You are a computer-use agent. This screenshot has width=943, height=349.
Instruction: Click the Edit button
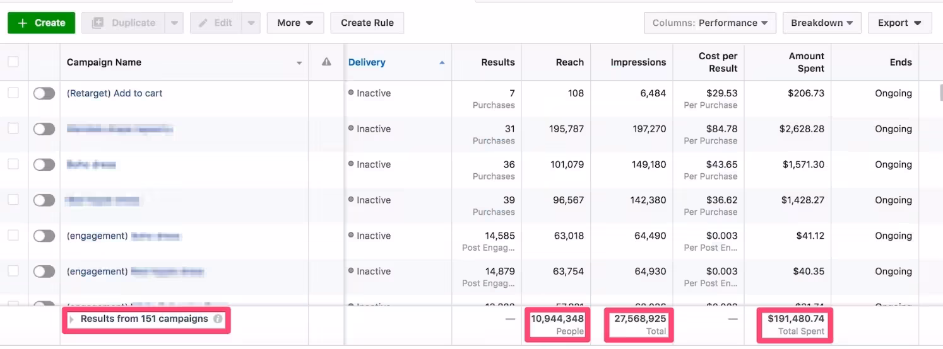click(x=215, y=23)
